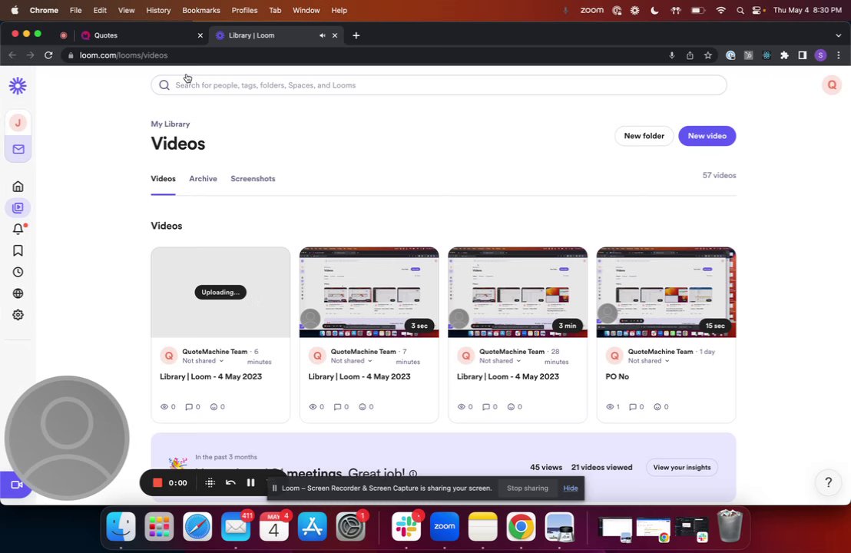The height and width of the screenshot is (553, 851).
Task: Click the New video button
Action: coord(707,136)
